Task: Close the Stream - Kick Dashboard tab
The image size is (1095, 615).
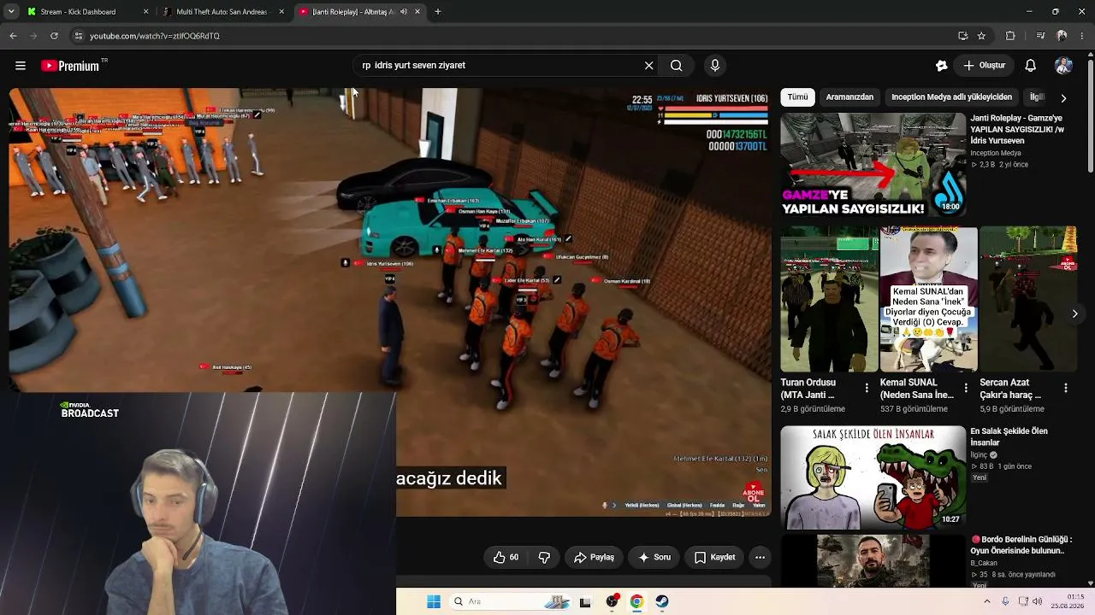Action: click(x=145, y=12)
